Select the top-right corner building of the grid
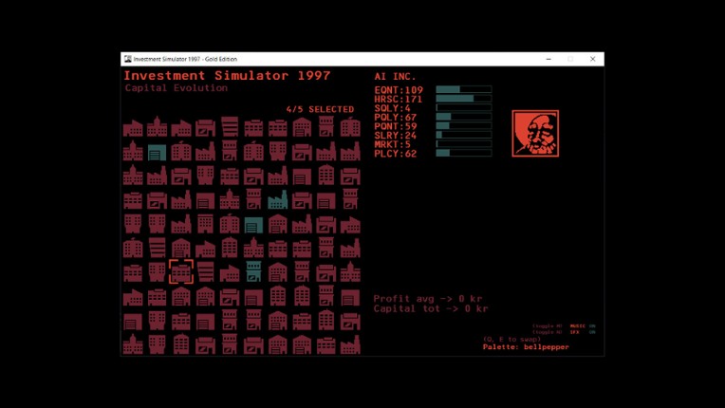This screenshot has width=725, height=408. [x=350, y=127]
